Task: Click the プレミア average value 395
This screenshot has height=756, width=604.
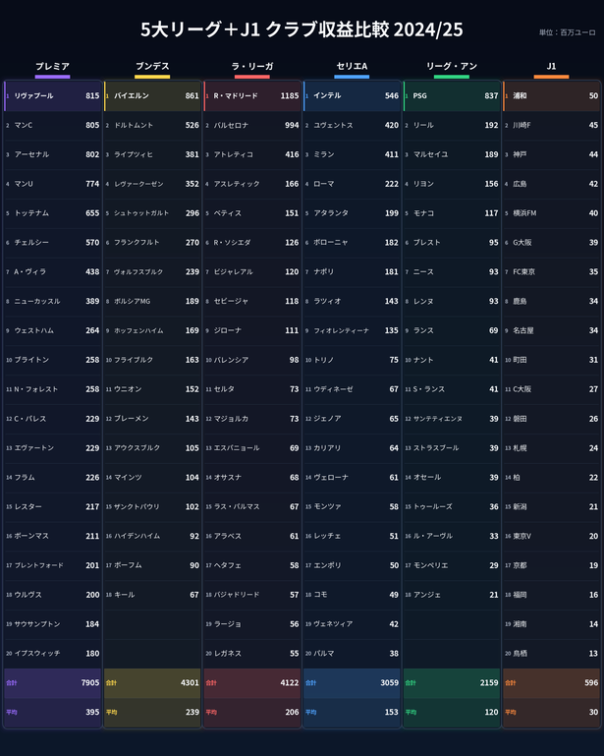Action: (x=92, y=712)
